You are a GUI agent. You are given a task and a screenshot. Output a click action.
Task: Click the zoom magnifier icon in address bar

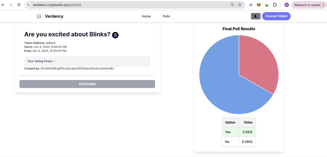(232, 5)
